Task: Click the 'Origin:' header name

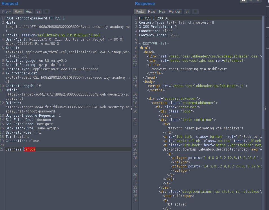Action: (12, 90)
